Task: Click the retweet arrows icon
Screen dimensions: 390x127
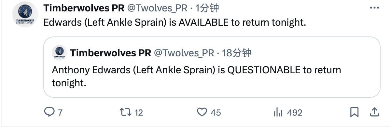Action: point(126,112)
